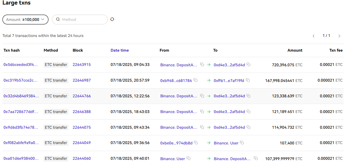Copy From address in the 18:43:03 row

click(202, 112)
